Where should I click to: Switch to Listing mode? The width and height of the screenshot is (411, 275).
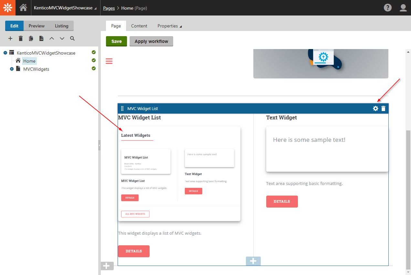point(61,26)
